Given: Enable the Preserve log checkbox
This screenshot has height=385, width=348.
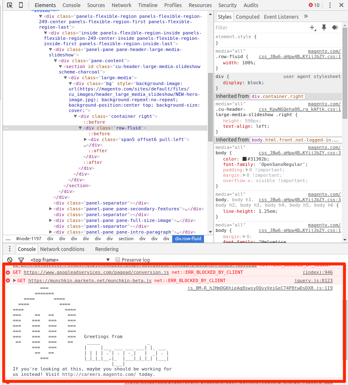Looking at the screenshot, I should point(118,260).
